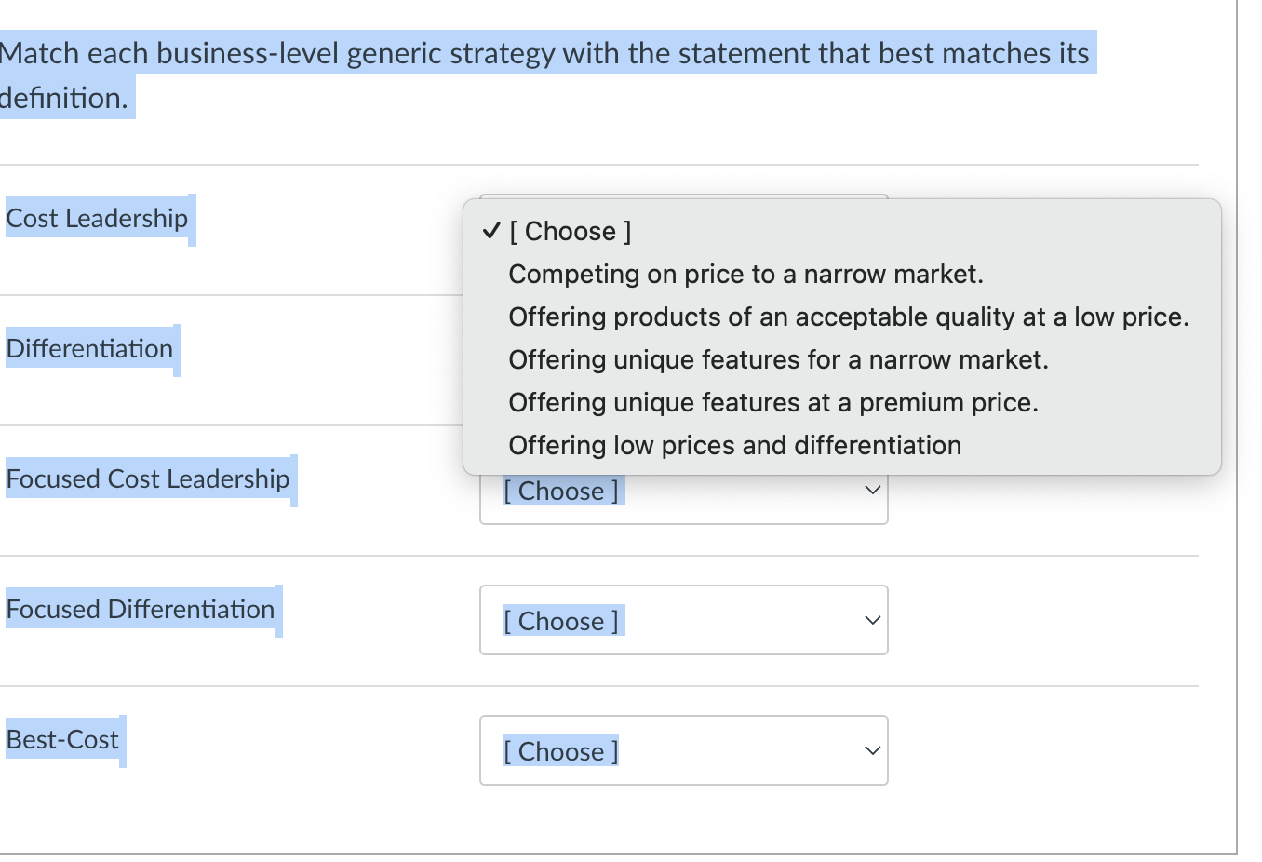This screenshot has width=1262, height=862.
Task: Click the "Focused Cost Leadership" label
Action: 148,478
